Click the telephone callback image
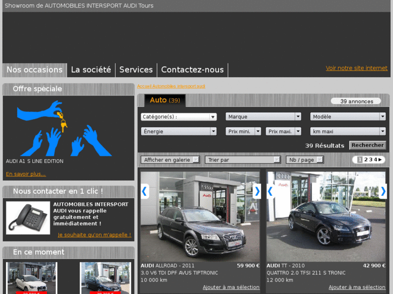 [28, 218]
